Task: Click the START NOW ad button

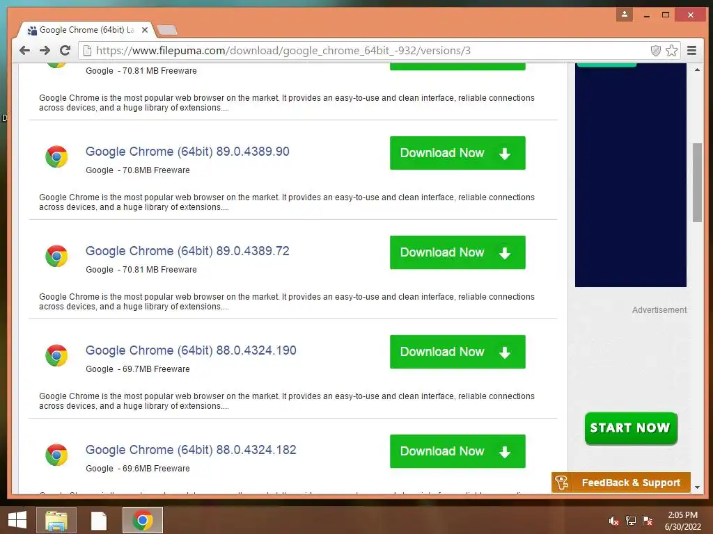Action: pos(631,428)
